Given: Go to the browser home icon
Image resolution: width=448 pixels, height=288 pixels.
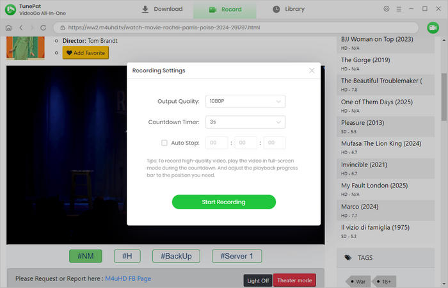Looking at the screenshot, I should click(8, 28).
